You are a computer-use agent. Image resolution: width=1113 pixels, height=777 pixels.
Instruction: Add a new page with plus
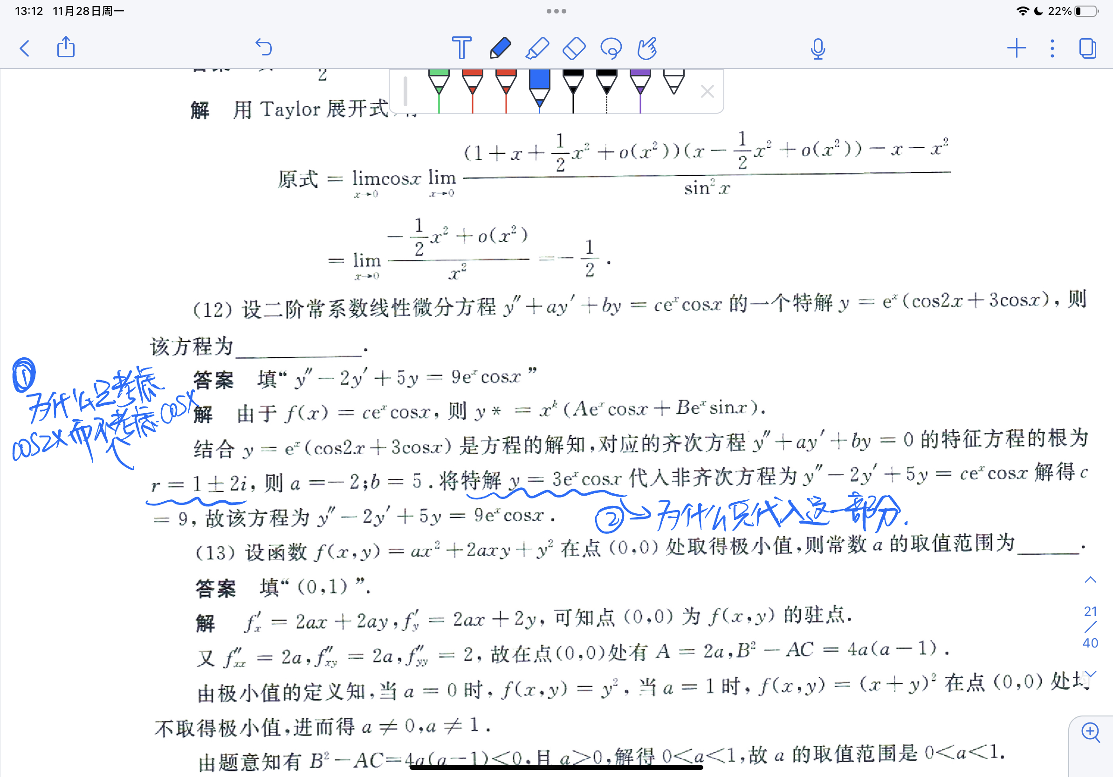[x=1016, y=48]
